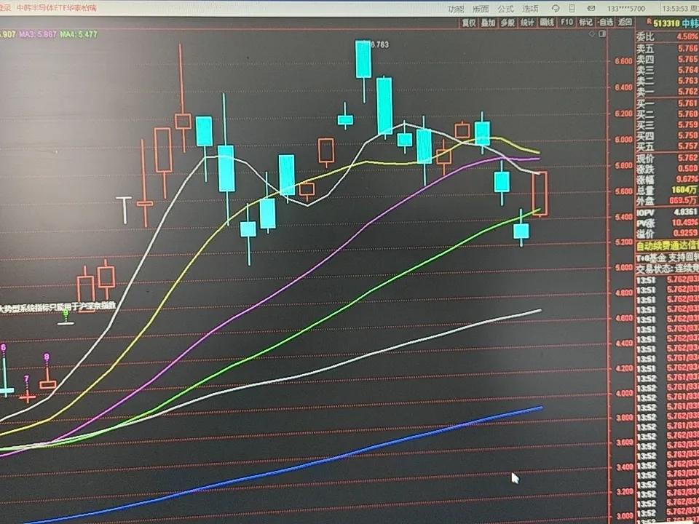Click the 4.000 price axis label
This screenshot has width=699, height=524.
(x=623, y=393)
